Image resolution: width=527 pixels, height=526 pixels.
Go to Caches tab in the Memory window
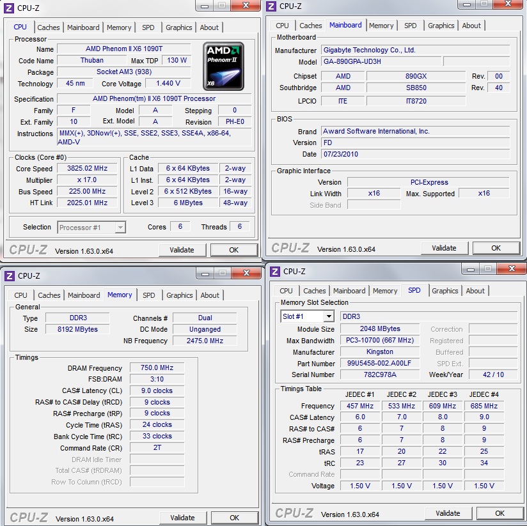49,295
